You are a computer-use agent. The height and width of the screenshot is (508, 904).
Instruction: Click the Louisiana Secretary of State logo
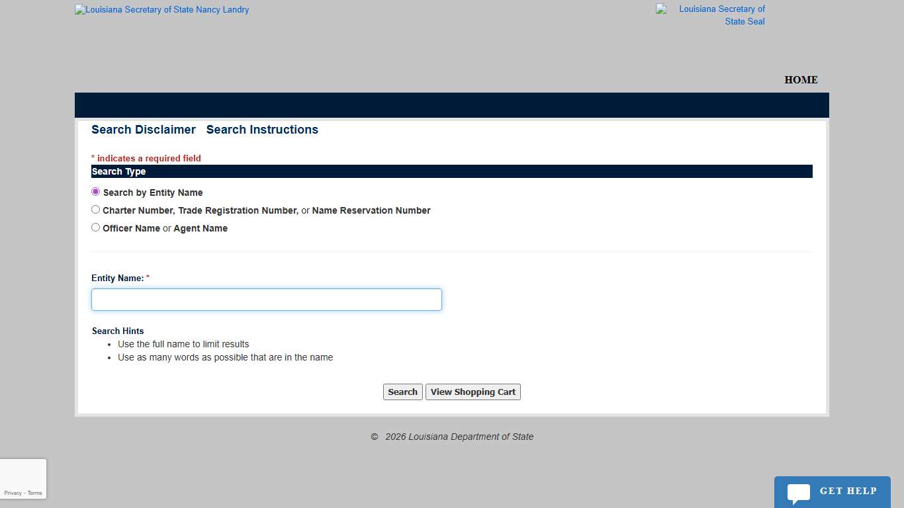(161, 9)
